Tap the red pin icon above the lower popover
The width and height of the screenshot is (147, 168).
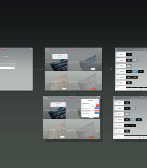pyautogui.click(x=64, y=101)
